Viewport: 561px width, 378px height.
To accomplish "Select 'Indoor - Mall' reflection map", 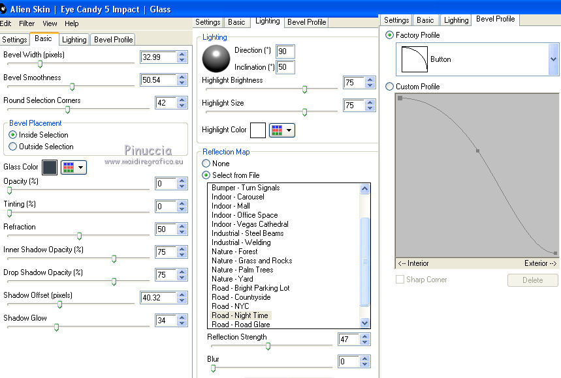I will (x=231, y=206).
